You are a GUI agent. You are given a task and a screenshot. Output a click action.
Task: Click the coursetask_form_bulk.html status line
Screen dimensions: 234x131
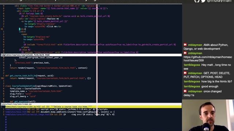click(91, 55)
